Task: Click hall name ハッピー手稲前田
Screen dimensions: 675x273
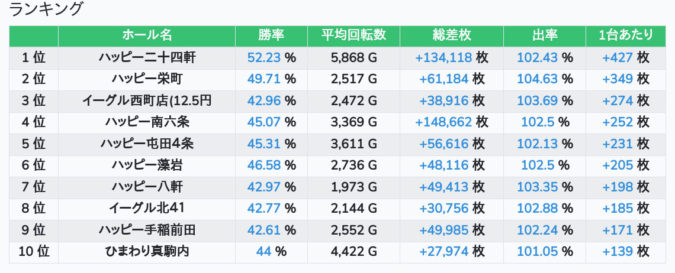Action: [147, 230]
